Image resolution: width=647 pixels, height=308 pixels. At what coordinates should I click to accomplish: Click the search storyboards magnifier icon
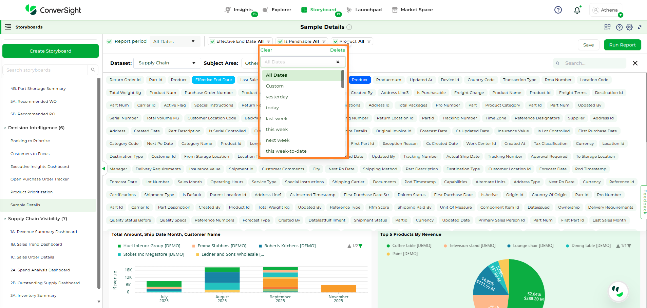pos(93,70)
